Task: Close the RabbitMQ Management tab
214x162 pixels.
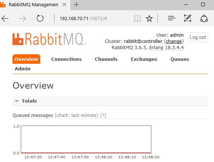Action: coord(64,5)
